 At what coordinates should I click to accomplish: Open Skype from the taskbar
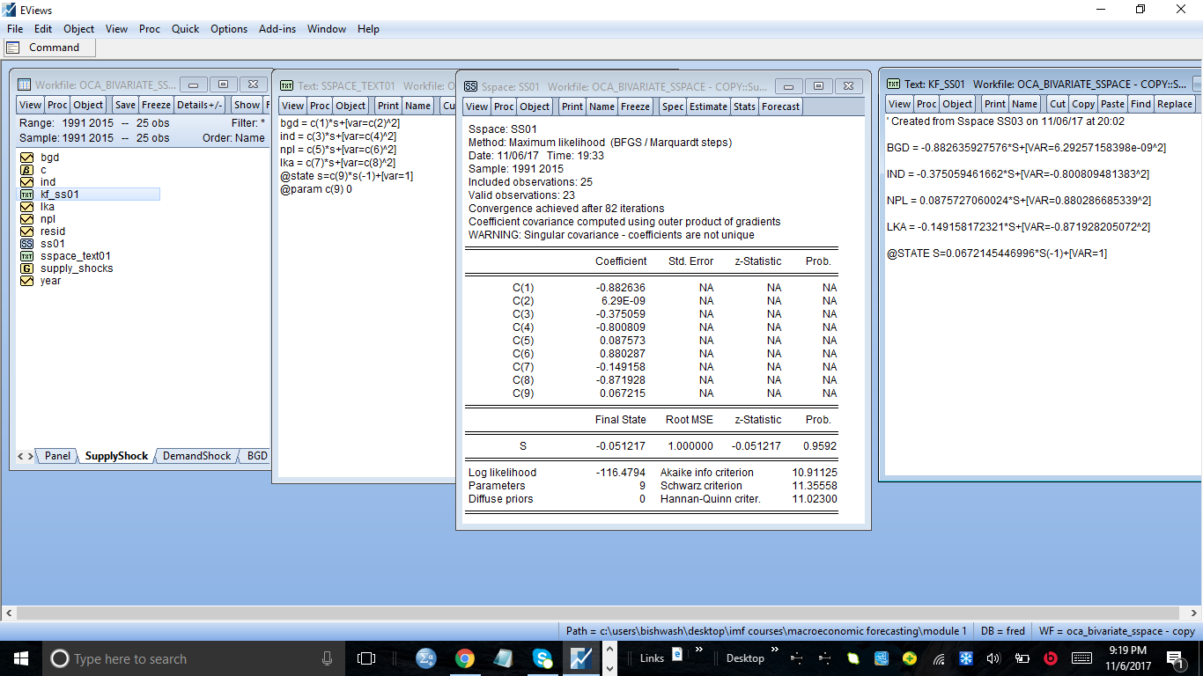click(542, 658)
